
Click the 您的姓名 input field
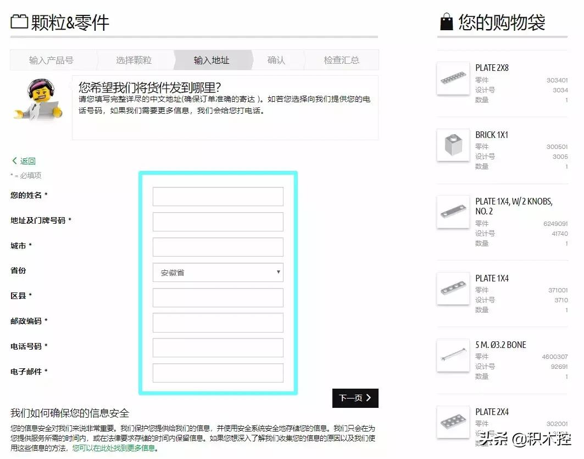click(218, 196)
